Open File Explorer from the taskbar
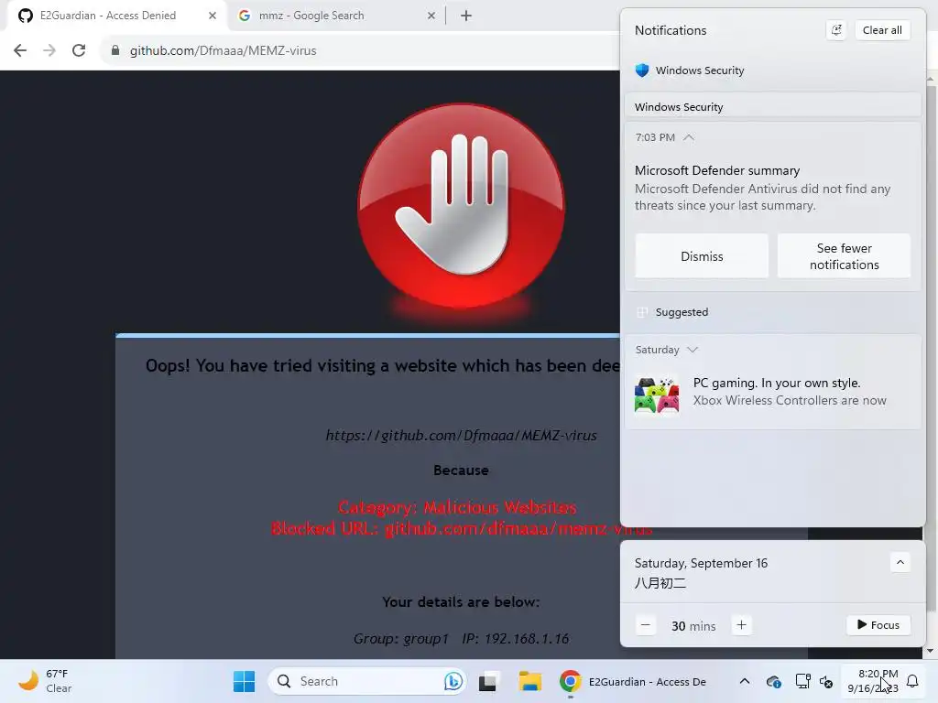Viewport: 938px width, 703px height. (530, 681)
